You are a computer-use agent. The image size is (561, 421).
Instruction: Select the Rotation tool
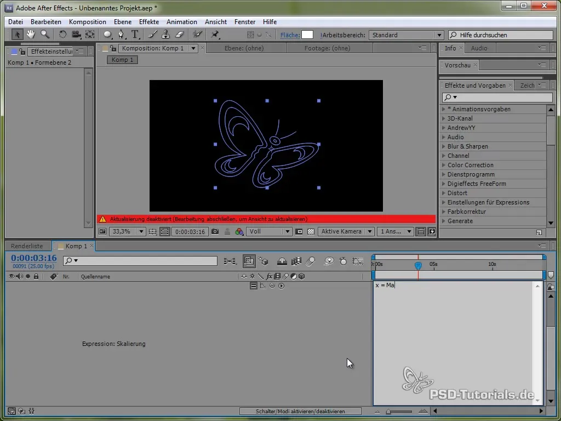pyautogui.click(x=62, y=35)
